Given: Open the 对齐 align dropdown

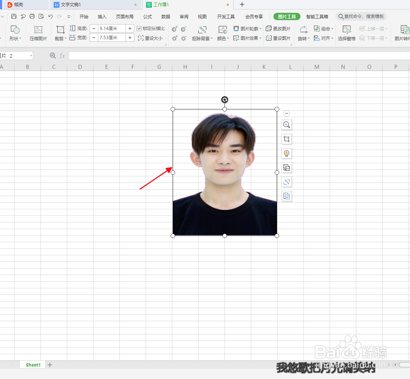Looking at the screenshot, I should point(324,38).
